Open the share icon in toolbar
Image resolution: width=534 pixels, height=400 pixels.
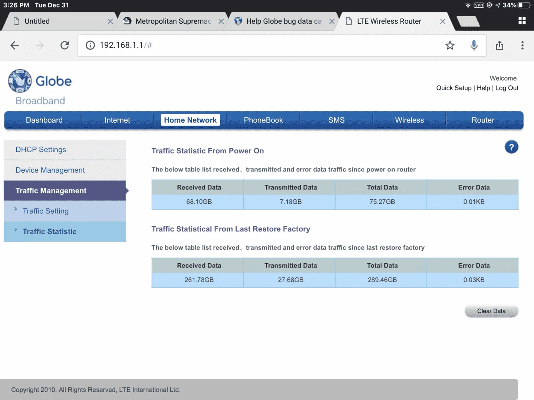500,45
